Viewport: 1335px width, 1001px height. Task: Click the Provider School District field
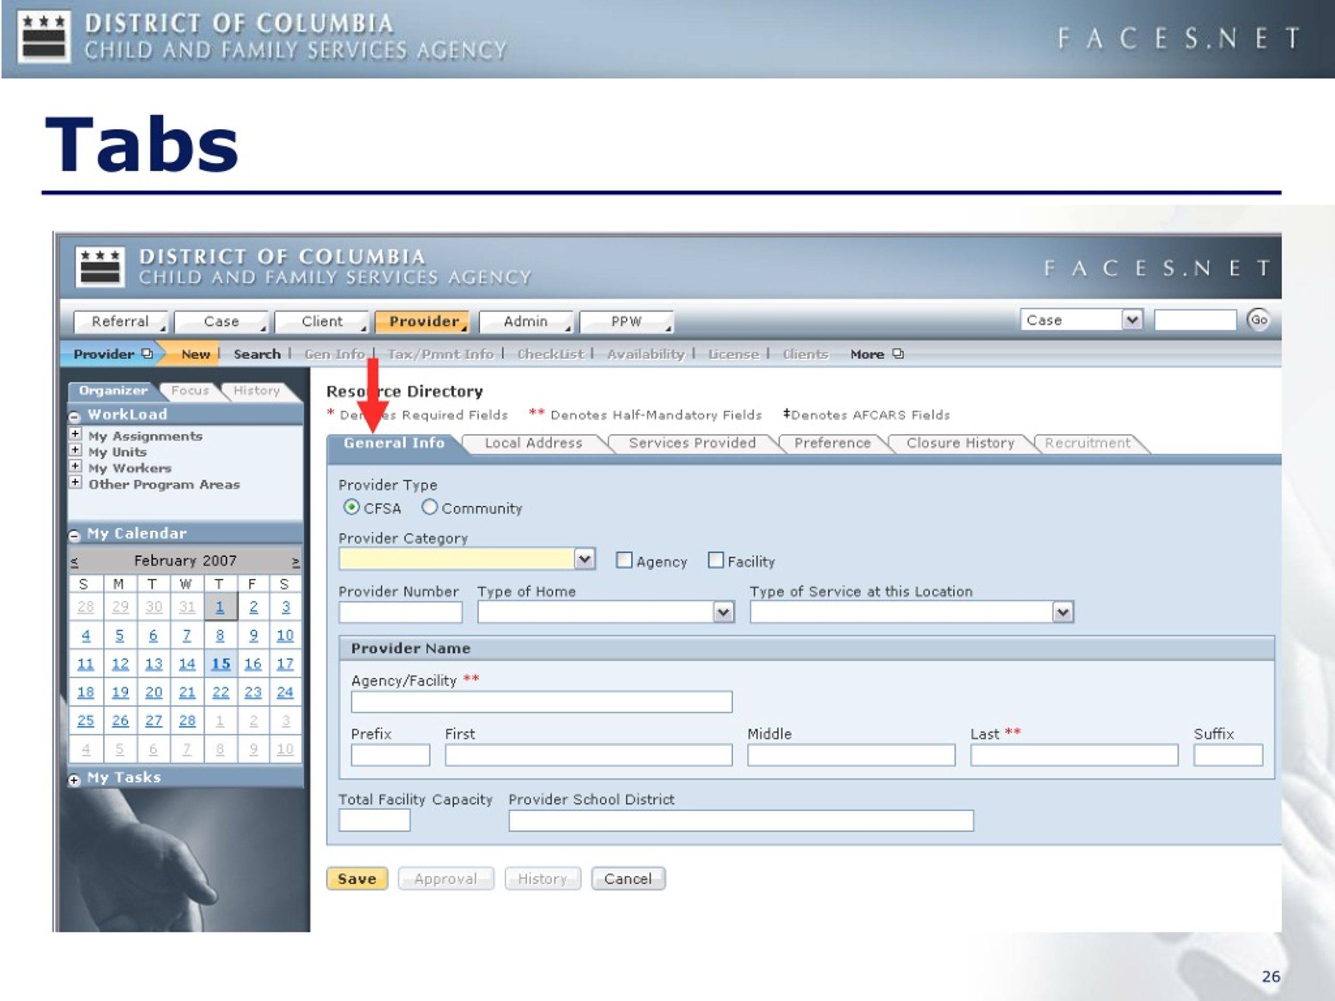pos(741,821)
